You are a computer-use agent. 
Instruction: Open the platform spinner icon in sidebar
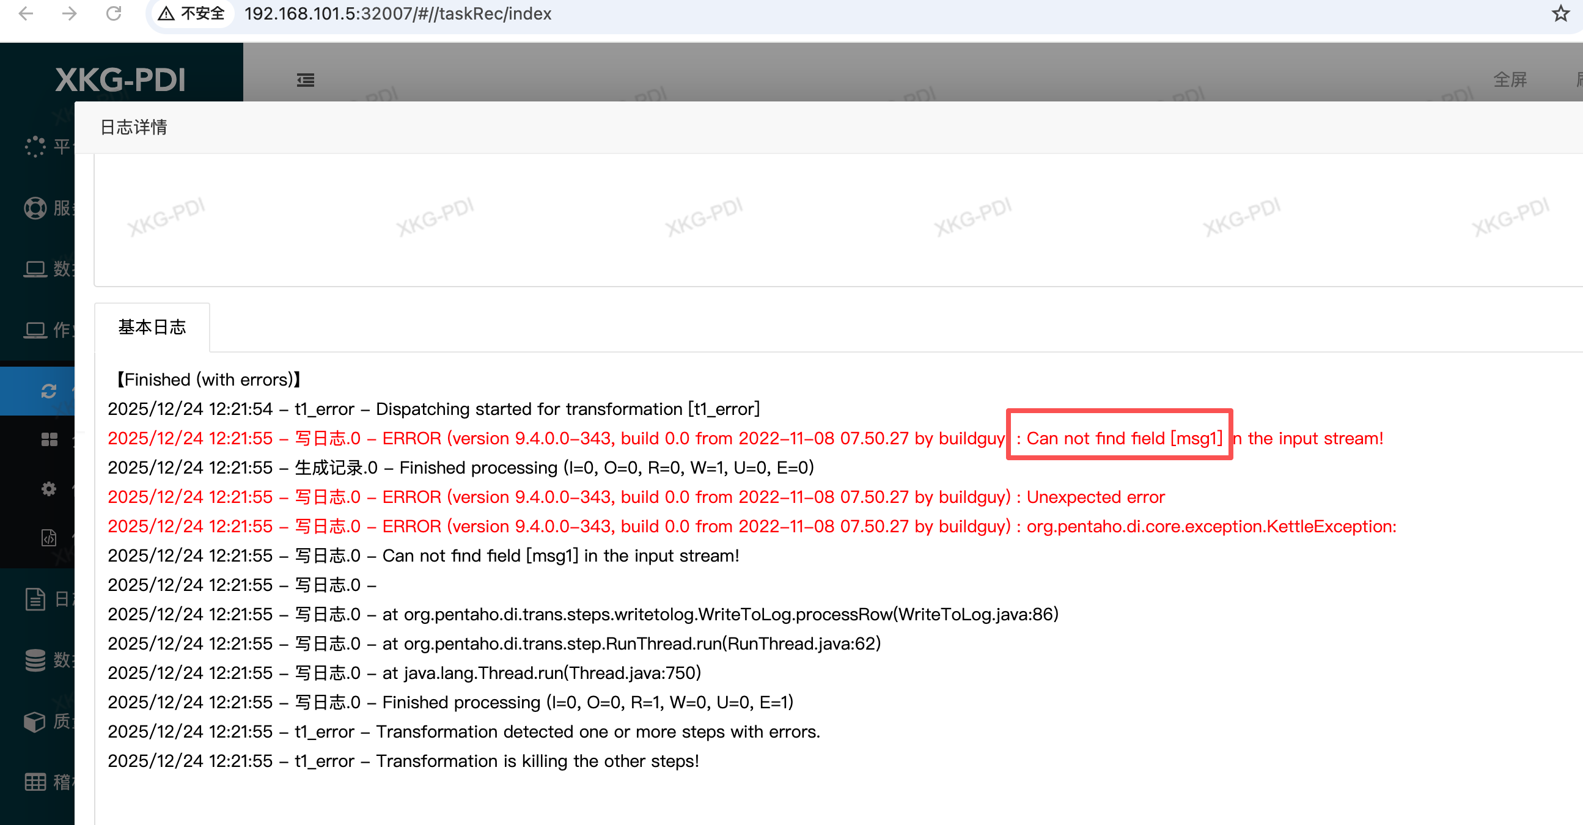point(35,146)
